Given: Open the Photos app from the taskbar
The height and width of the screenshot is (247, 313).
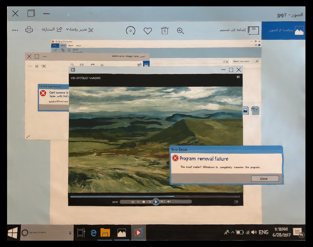Looking at the screenshot, I should [x=122, y=233].
